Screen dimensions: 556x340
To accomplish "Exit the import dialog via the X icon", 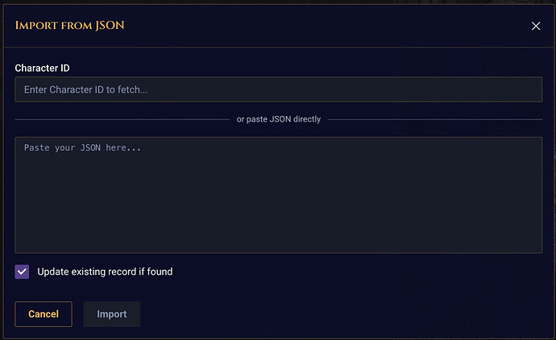I will click(x=536, y=26).
